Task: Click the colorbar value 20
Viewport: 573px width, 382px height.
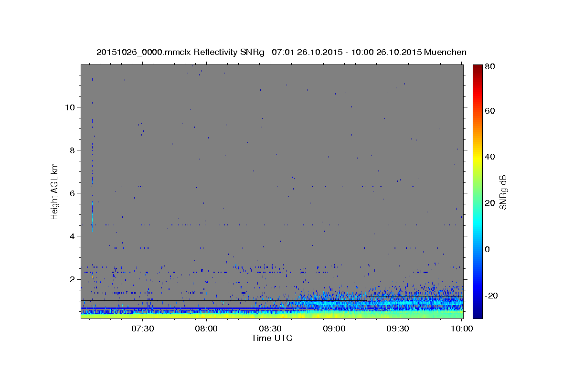Action: [x=489, y=203]
